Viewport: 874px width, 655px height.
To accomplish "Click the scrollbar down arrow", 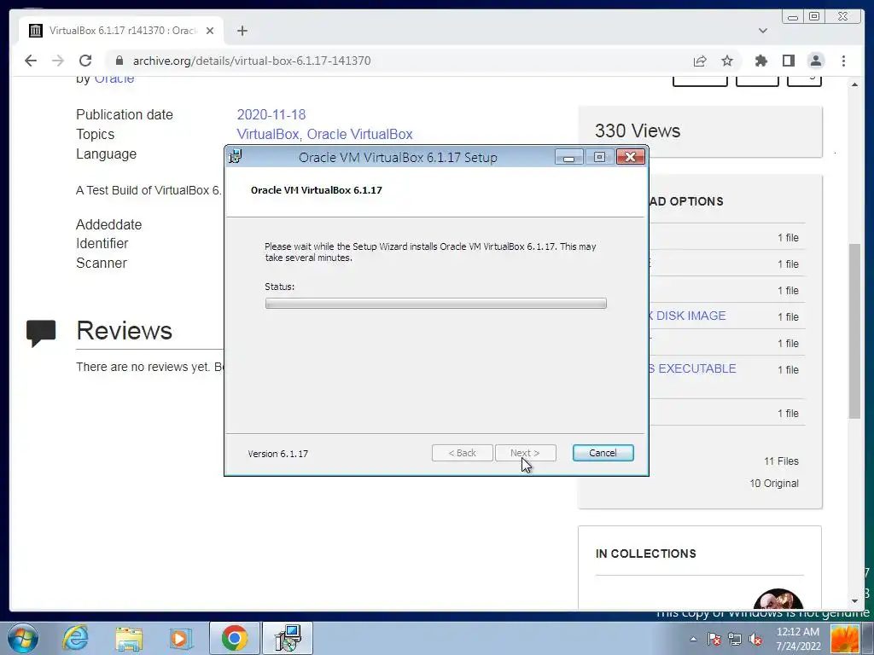I will [x=854, y=601].
